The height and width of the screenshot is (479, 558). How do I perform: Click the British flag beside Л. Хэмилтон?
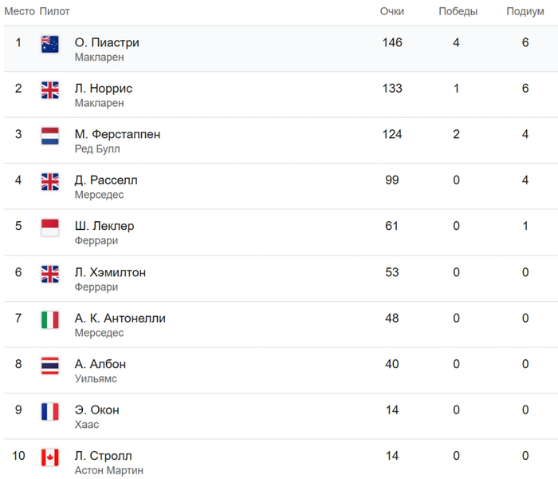pos(50,274)
